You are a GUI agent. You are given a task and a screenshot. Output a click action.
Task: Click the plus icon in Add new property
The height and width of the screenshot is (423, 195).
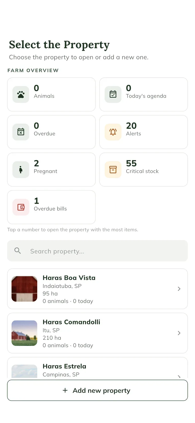pos(65,390)
